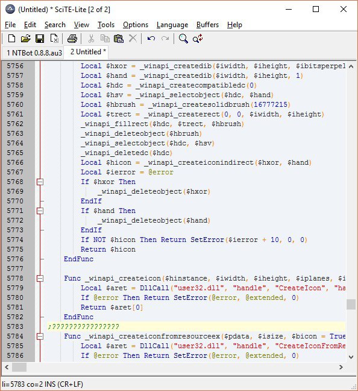This screenshot has width=358, height=391.
Task: Click the horizontal scrollbar right arrow
Action: 341,367
